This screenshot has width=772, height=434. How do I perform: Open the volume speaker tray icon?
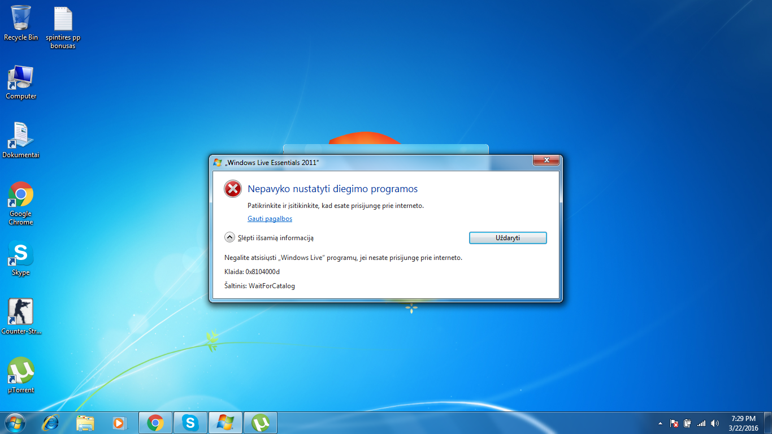(x=715, y=423)
